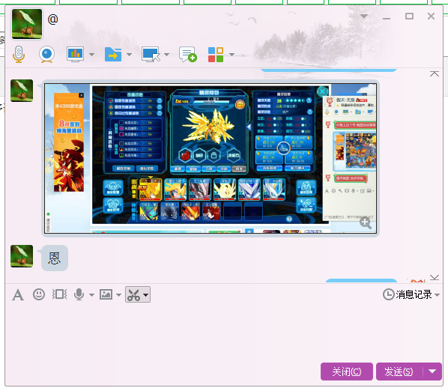Send a window shake with the vibrate icon
This screenshot has height=391, width=448.
pos(59,294)
